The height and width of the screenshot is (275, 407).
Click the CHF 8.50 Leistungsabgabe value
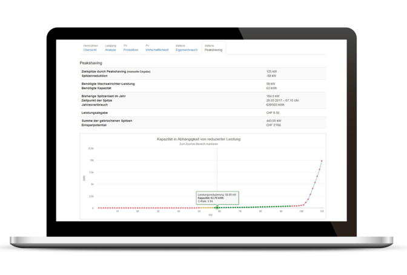coord(273,111)
